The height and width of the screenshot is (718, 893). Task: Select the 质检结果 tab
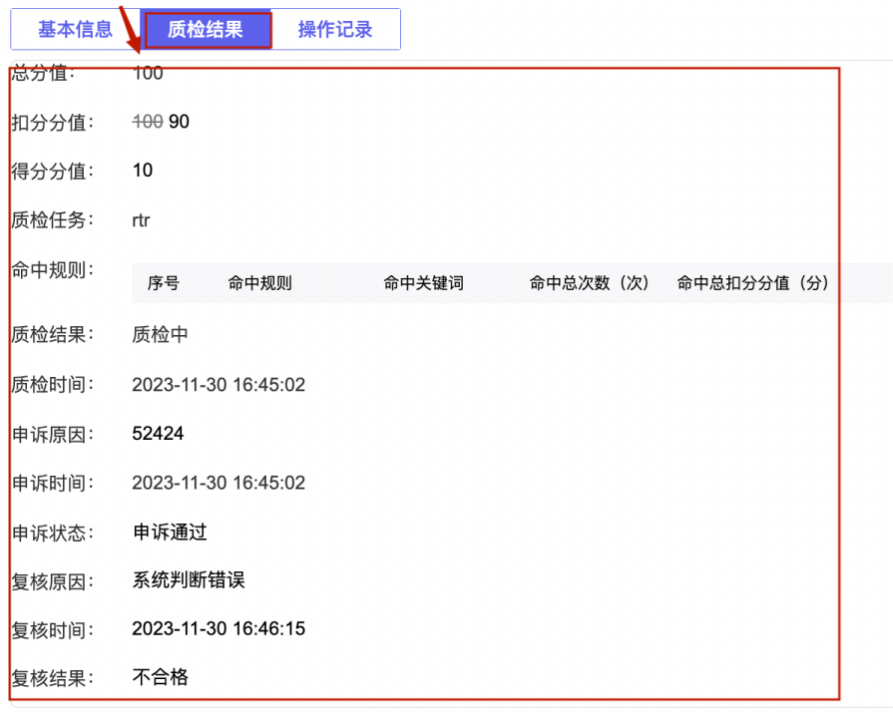pyautogui.click(x=206, y=29)
